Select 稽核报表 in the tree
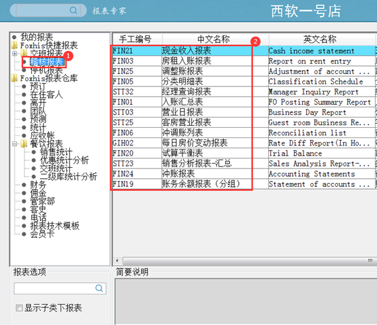Image resolution: width=377 pixels, height=325 pixels. click(x=47, y=62)
